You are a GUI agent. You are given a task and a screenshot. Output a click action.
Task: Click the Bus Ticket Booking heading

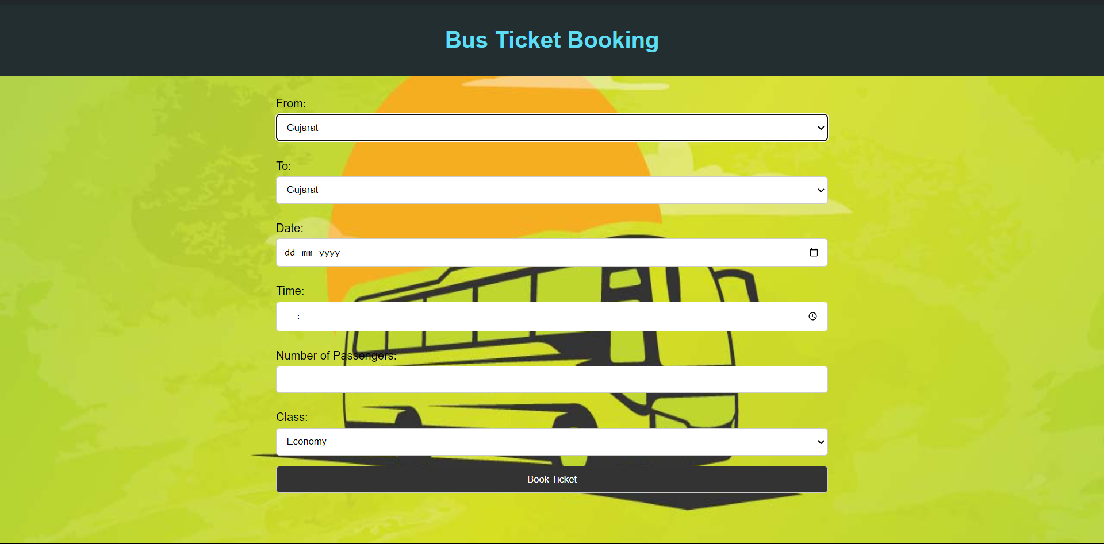[551, 40]
